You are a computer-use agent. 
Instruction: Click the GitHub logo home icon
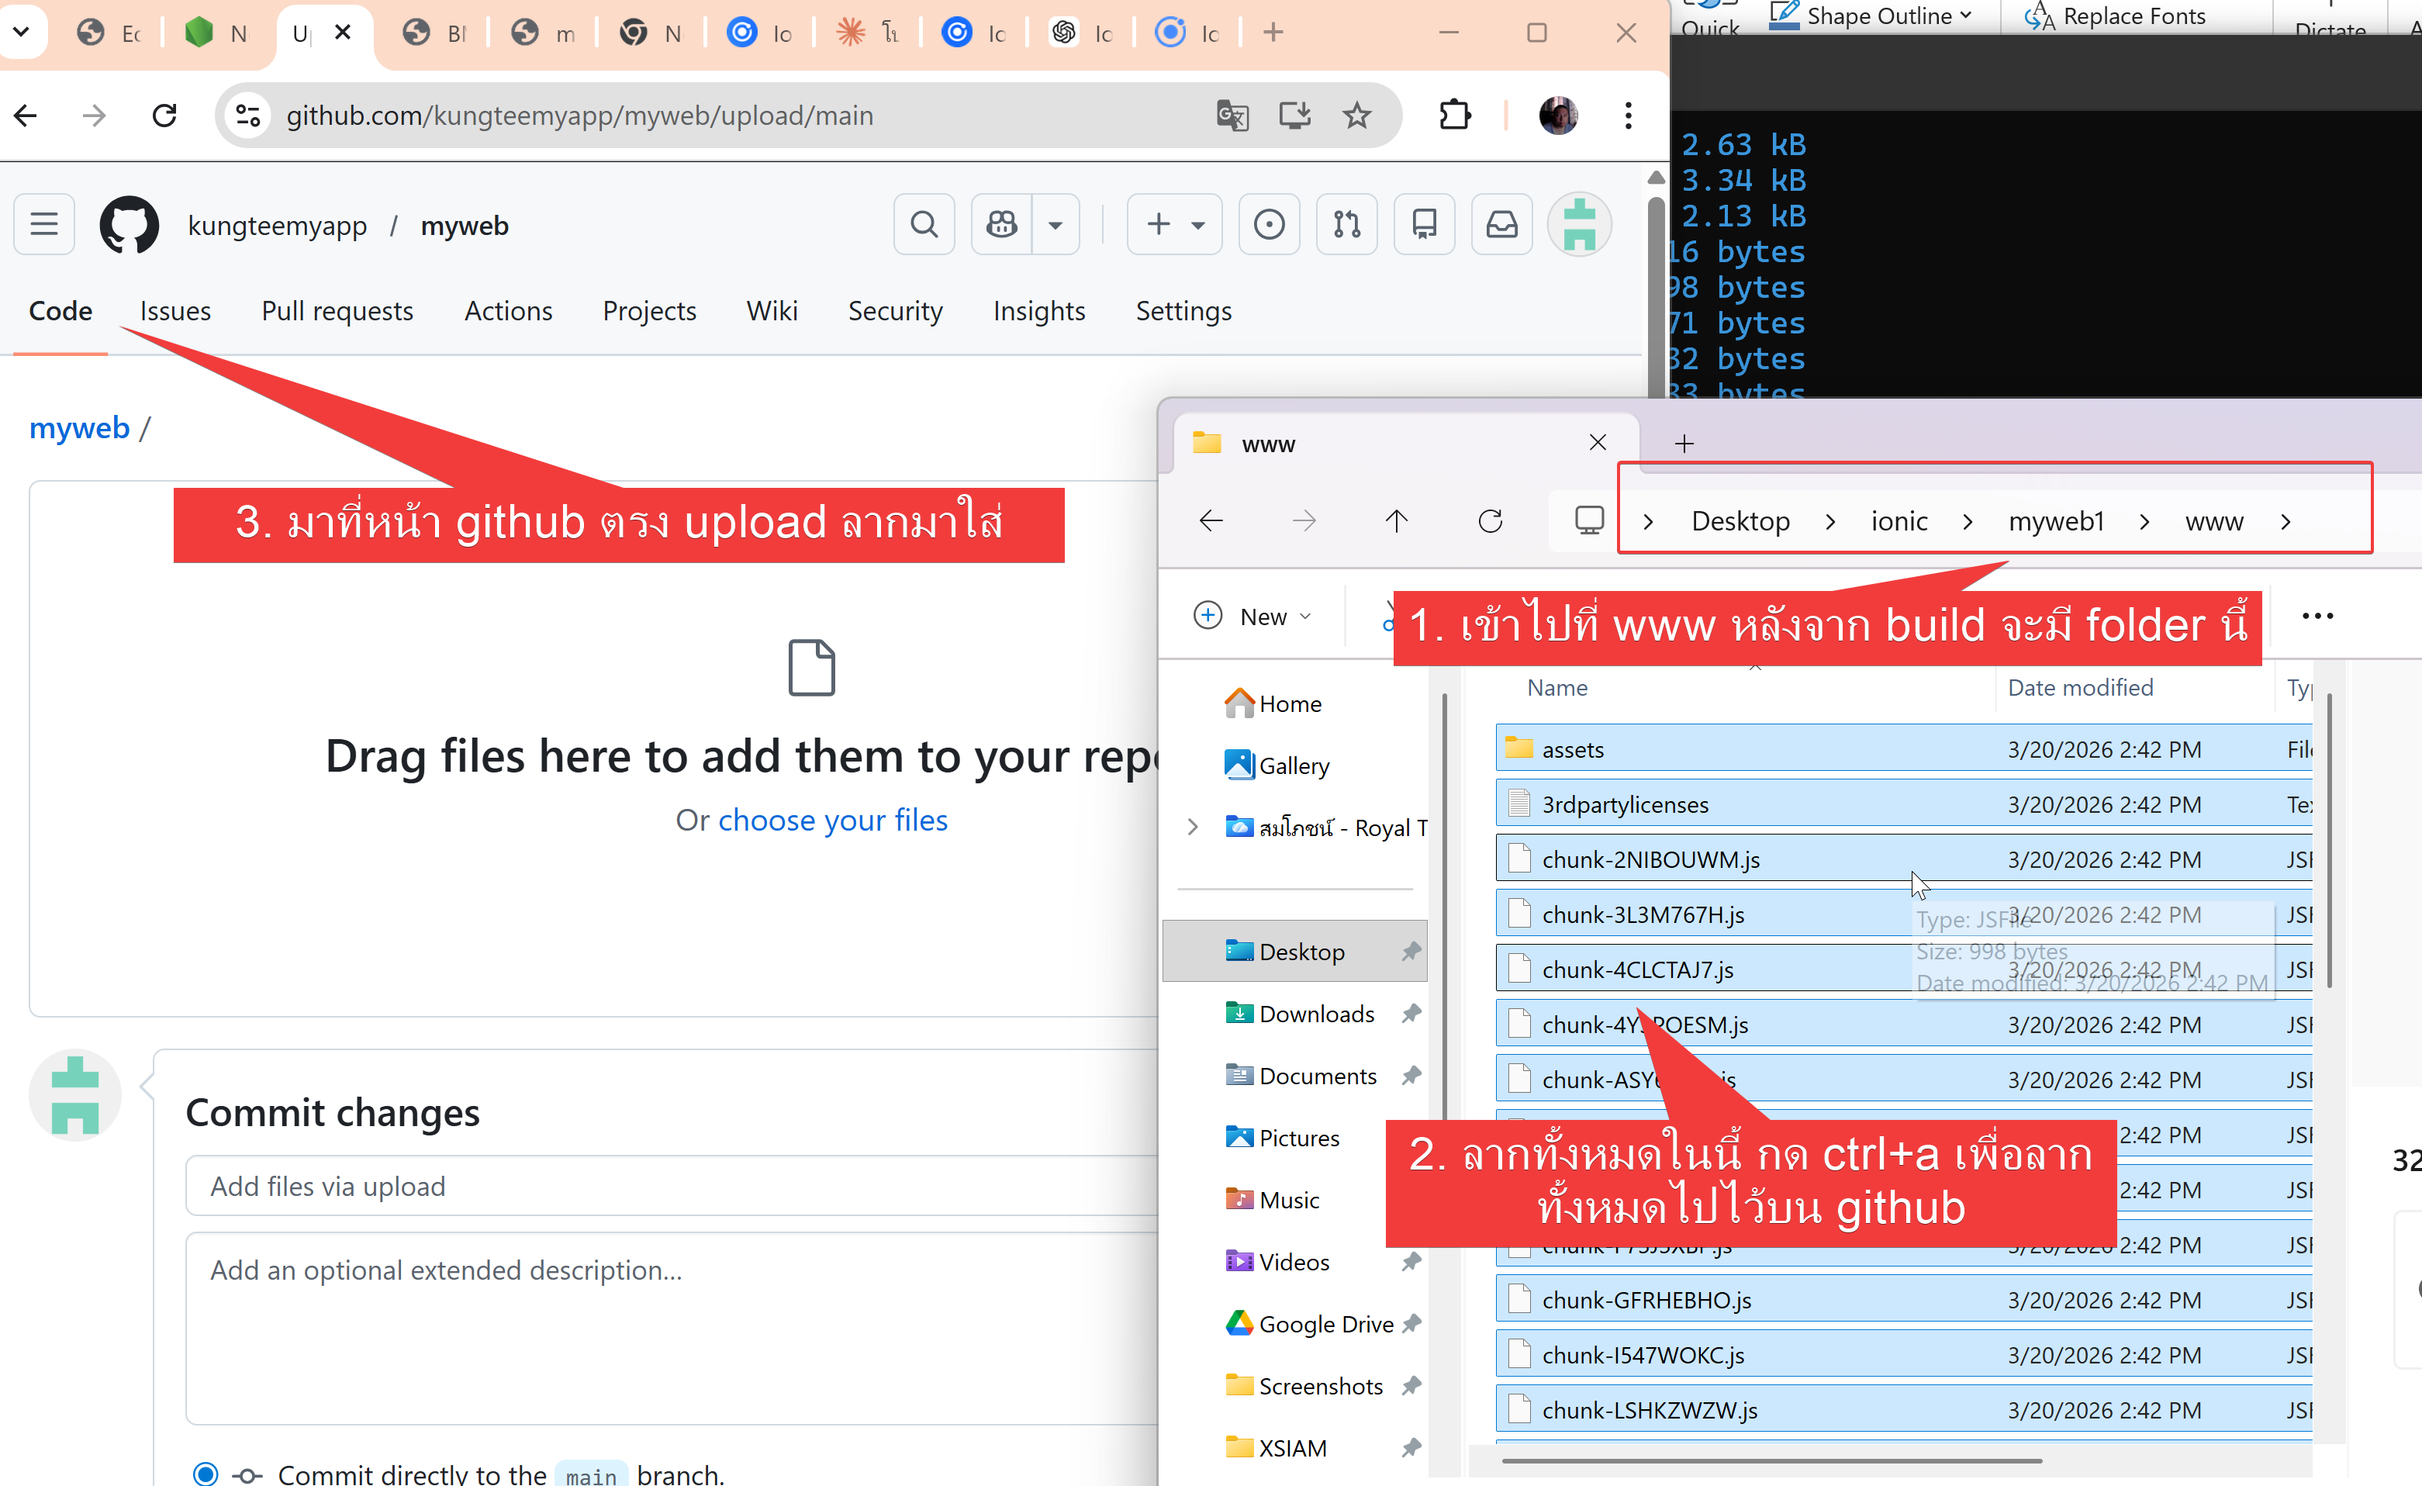(129, 225)
